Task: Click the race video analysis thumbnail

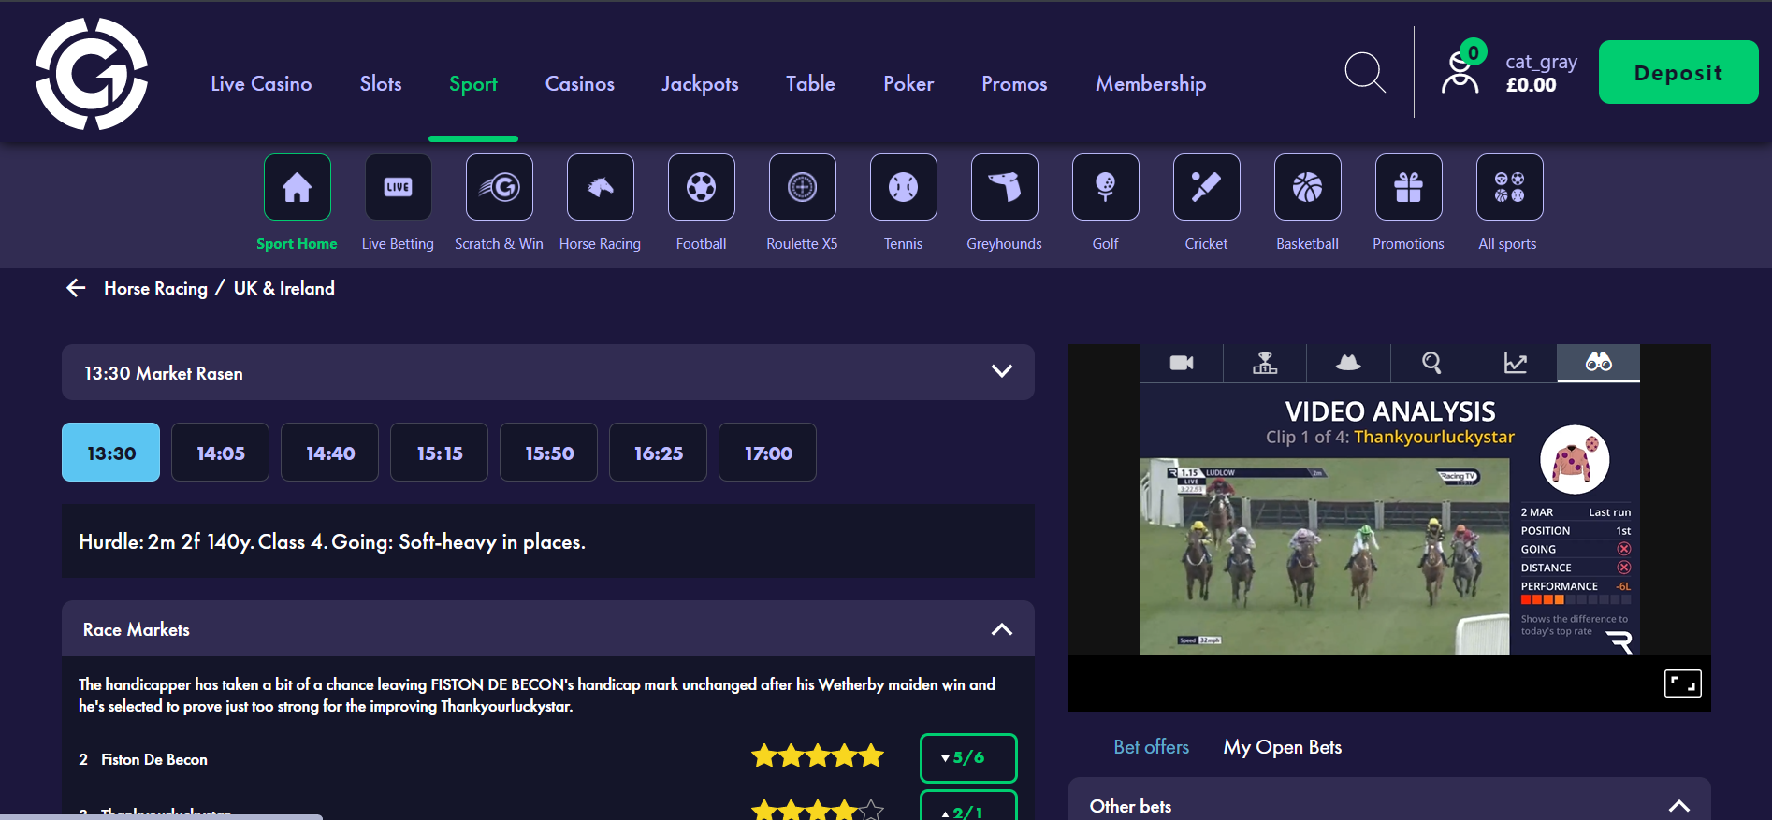Action: click(x=1325, y=555)
